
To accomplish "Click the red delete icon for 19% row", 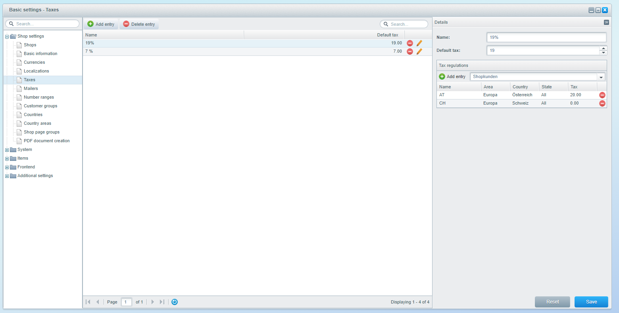I will [x=410, y=43].
